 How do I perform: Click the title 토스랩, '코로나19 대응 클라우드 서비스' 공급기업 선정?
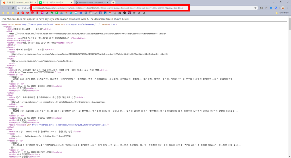[x=44, y=132]
